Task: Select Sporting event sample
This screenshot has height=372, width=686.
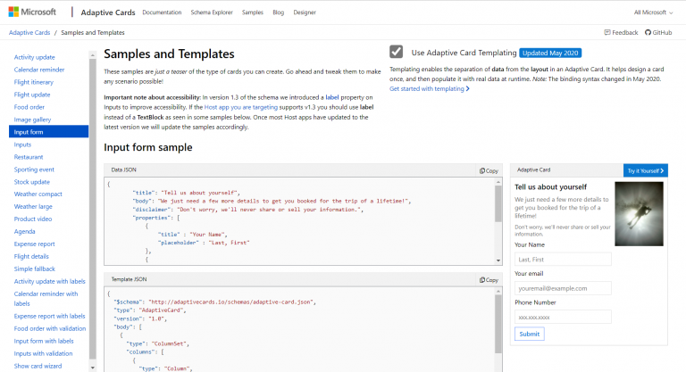Action: (x=34, y=169)
